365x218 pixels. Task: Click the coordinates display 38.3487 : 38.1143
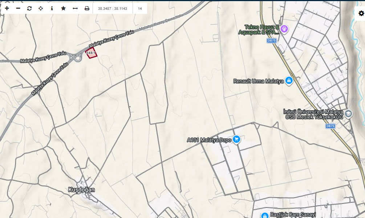coord(113,9)
